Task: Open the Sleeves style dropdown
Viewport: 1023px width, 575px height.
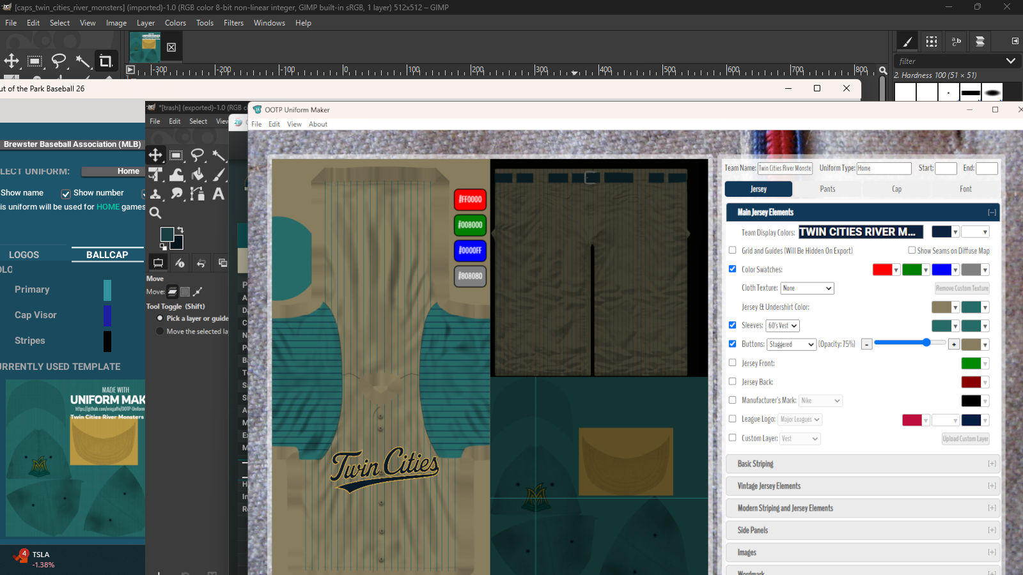Action: (x=783, y=326)
